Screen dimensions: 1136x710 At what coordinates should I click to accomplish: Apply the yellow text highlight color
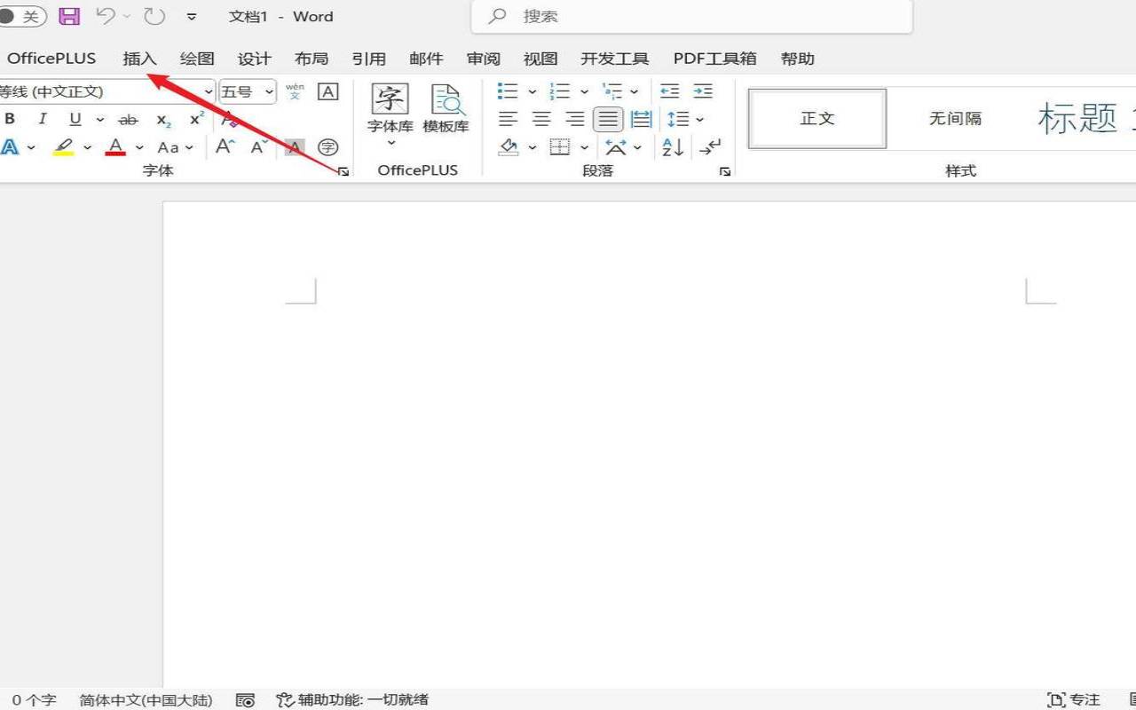pyautogui.click(x=63, y=147)
